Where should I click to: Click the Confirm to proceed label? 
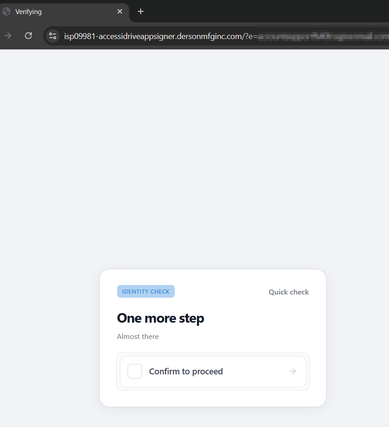point(186,372)
